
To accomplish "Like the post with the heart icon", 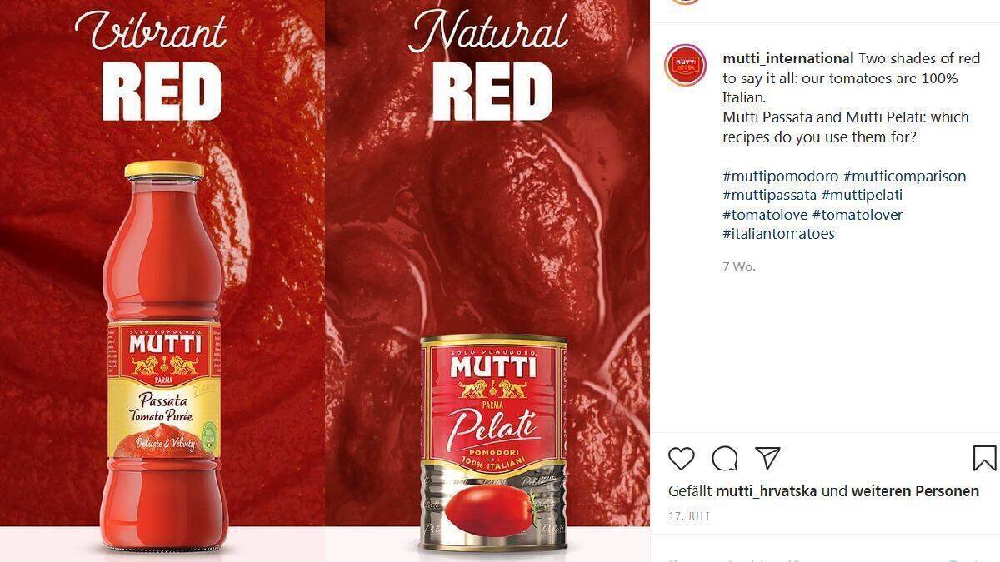I will [x=681, y=458].
